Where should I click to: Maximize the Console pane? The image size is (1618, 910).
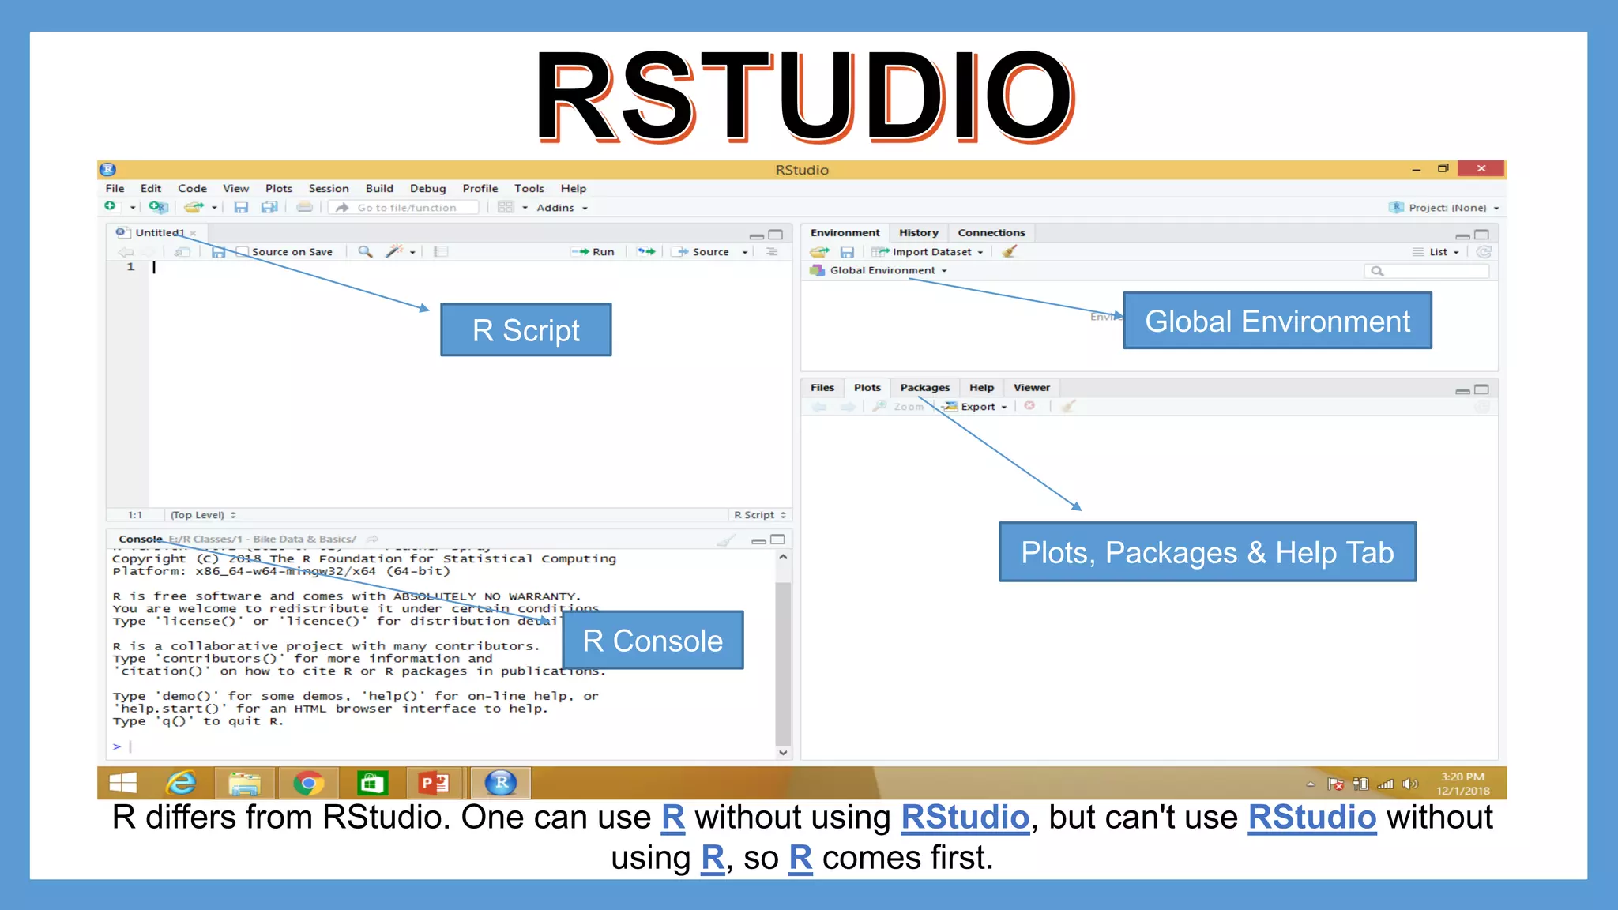pyautogui.click(x=777, y=540)
